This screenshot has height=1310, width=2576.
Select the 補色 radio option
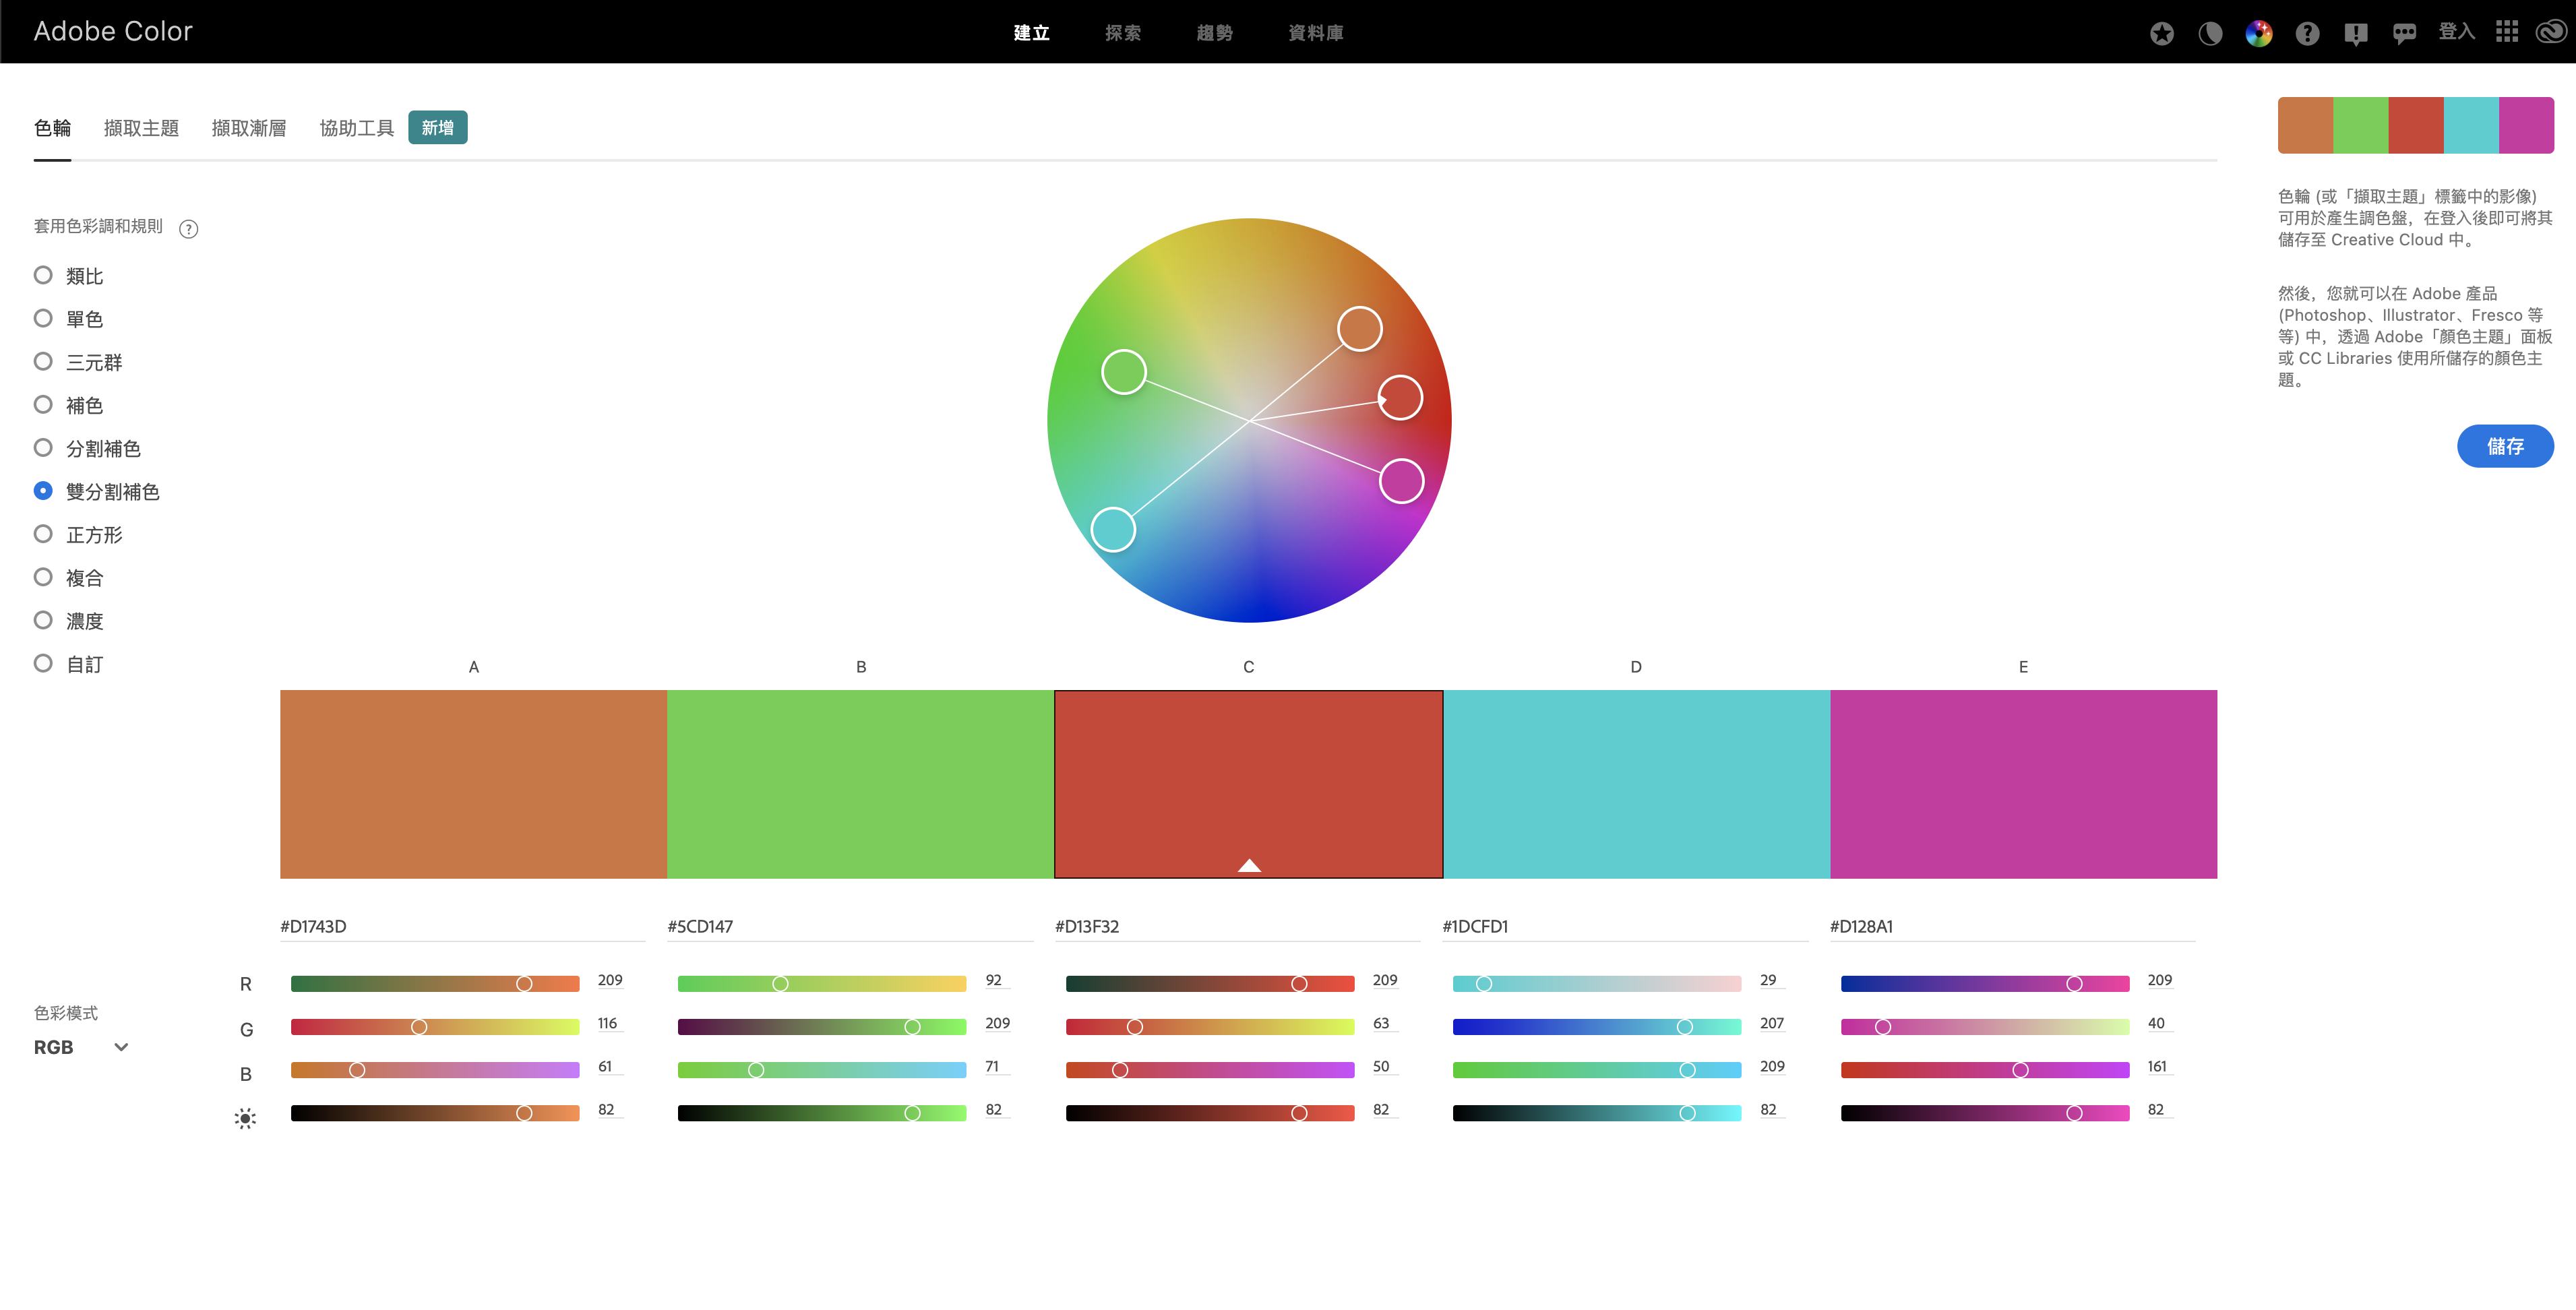(x=69, y=405)
